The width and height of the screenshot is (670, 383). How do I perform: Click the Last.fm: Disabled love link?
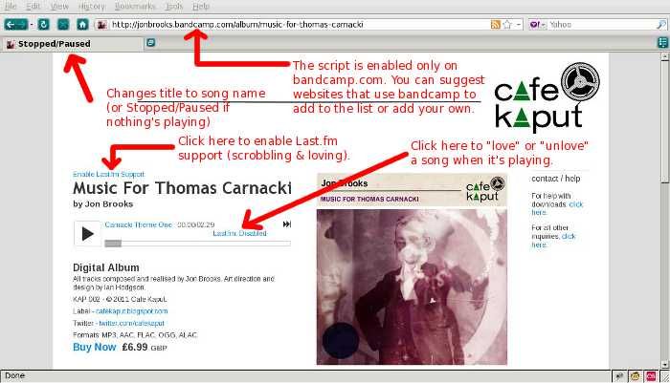239,233
